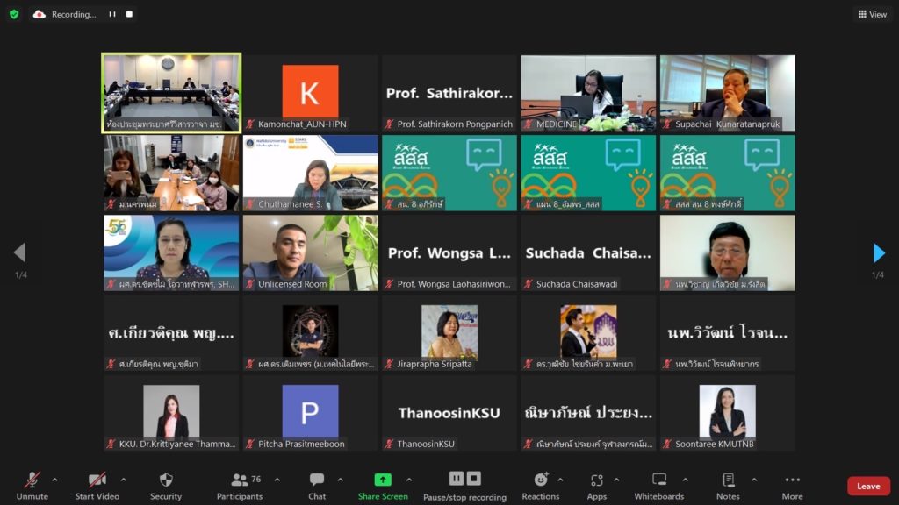Open the Chat panel

[317, 480]
